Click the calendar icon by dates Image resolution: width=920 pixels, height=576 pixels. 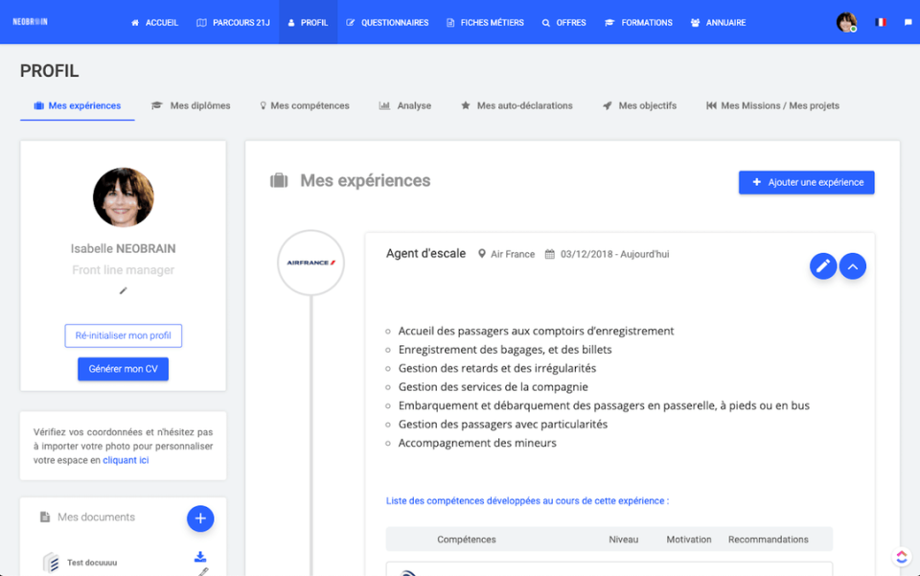pyautogui.click(x=550, y=254)
